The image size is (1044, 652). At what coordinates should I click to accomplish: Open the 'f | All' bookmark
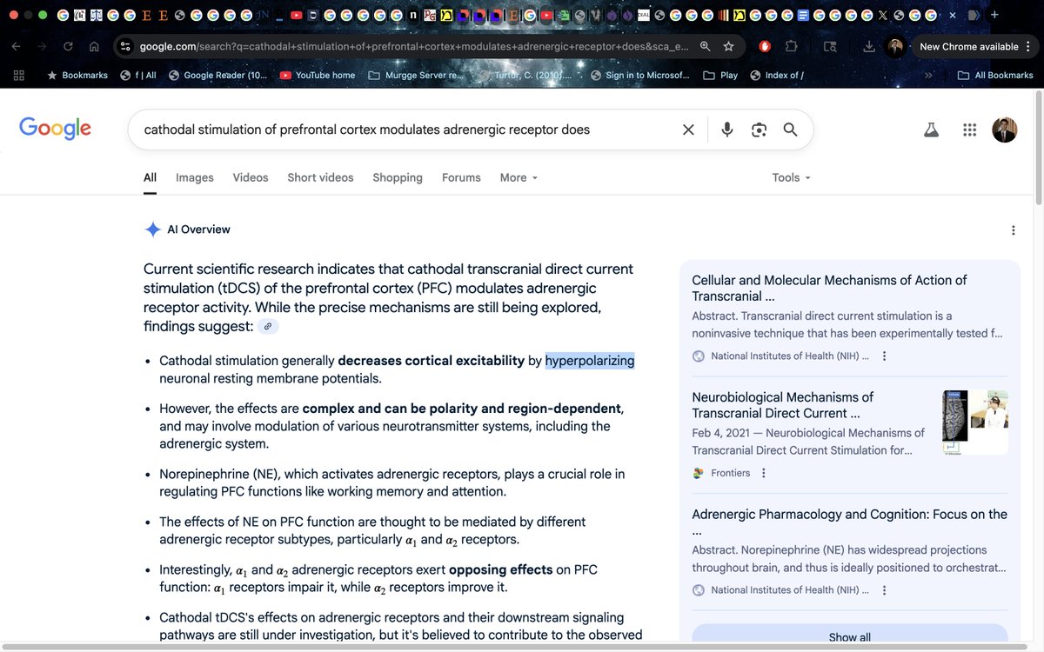[139, 76]
